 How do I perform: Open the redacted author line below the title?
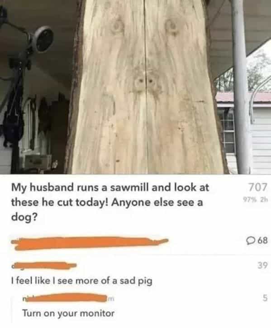coord(90,243)
